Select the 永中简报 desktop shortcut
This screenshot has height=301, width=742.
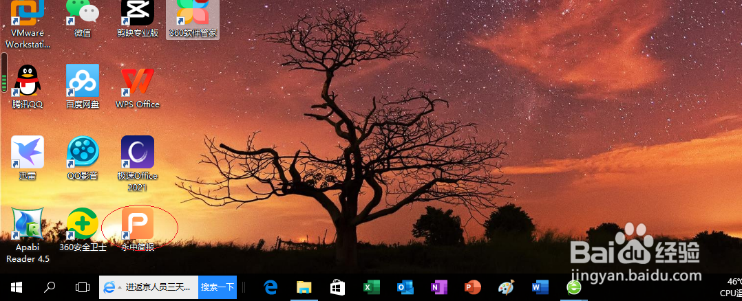coord(138,230)
